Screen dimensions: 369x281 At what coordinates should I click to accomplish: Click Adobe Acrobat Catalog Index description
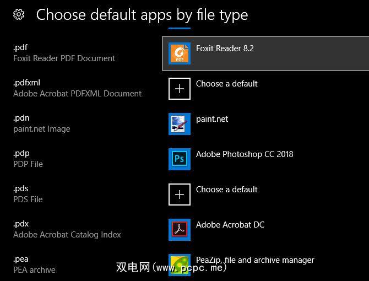pos(67,235)
